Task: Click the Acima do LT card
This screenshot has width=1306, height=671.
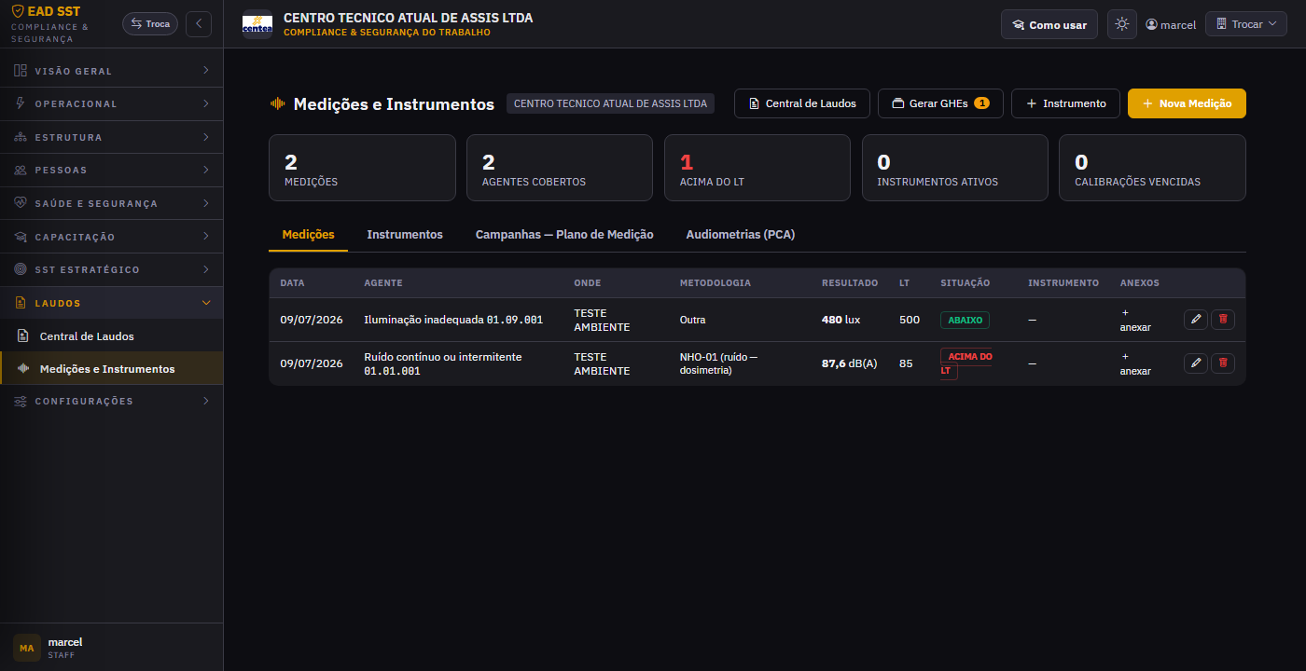Action: 757,168
